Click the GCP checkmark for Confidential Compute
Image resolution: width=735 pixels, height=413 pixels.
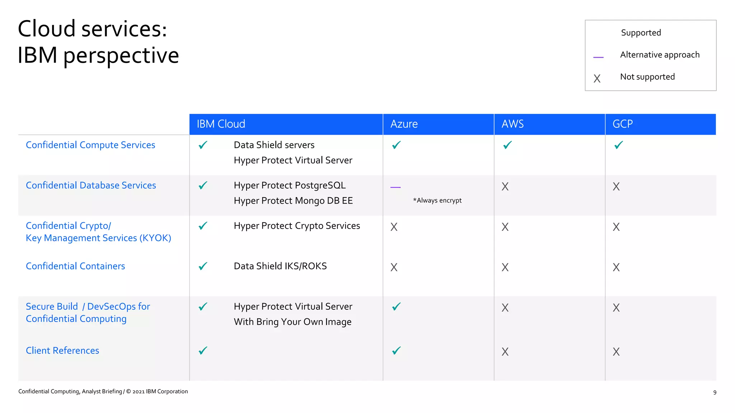coord(618,145)
